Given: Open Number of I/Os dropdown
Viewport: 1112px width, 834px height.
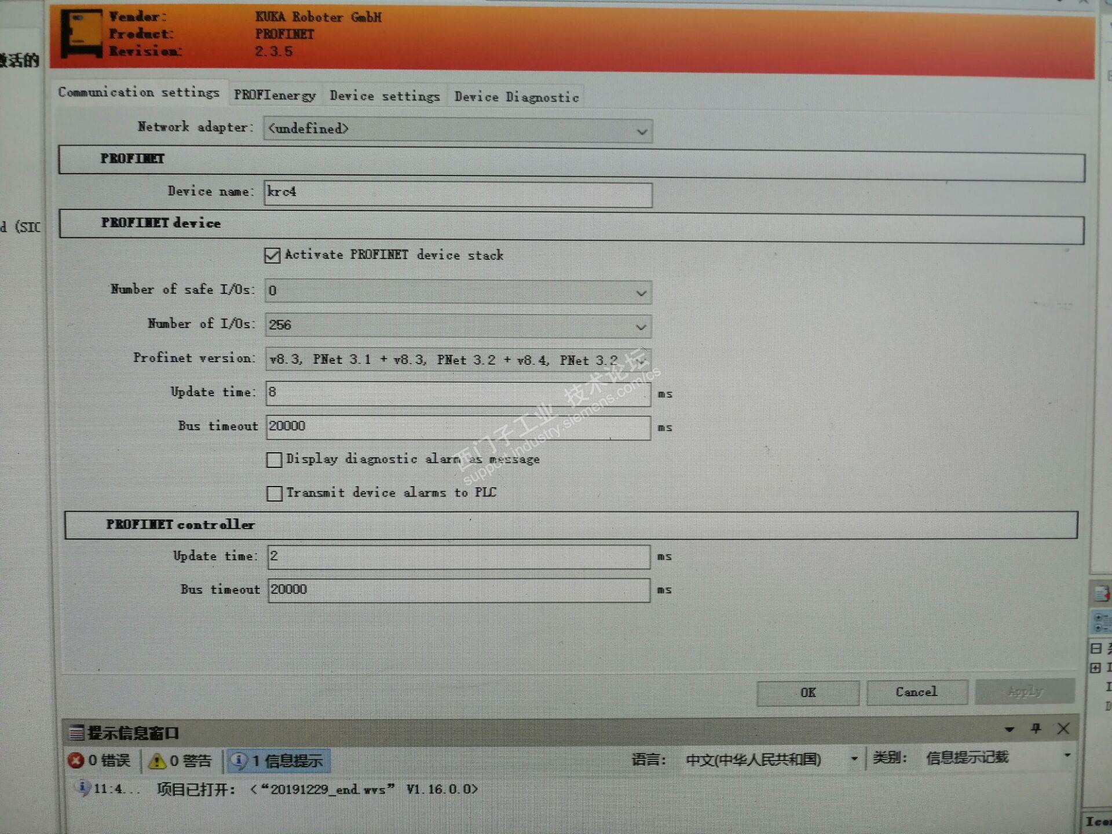Looking at the screenshot, I should tap(641, 327).
